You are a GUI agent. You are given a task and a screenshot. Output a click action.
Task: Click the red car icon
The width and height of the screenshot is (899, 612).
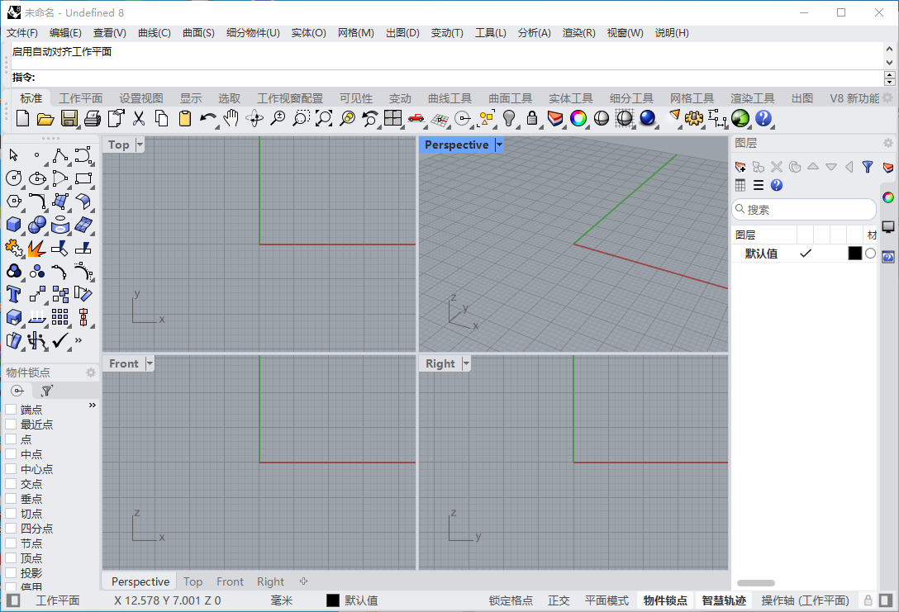pos(416,118)
